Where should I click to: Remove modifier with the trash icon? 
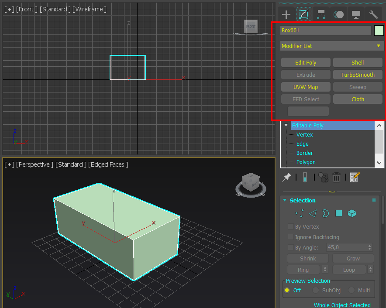[x=336, y=177]
